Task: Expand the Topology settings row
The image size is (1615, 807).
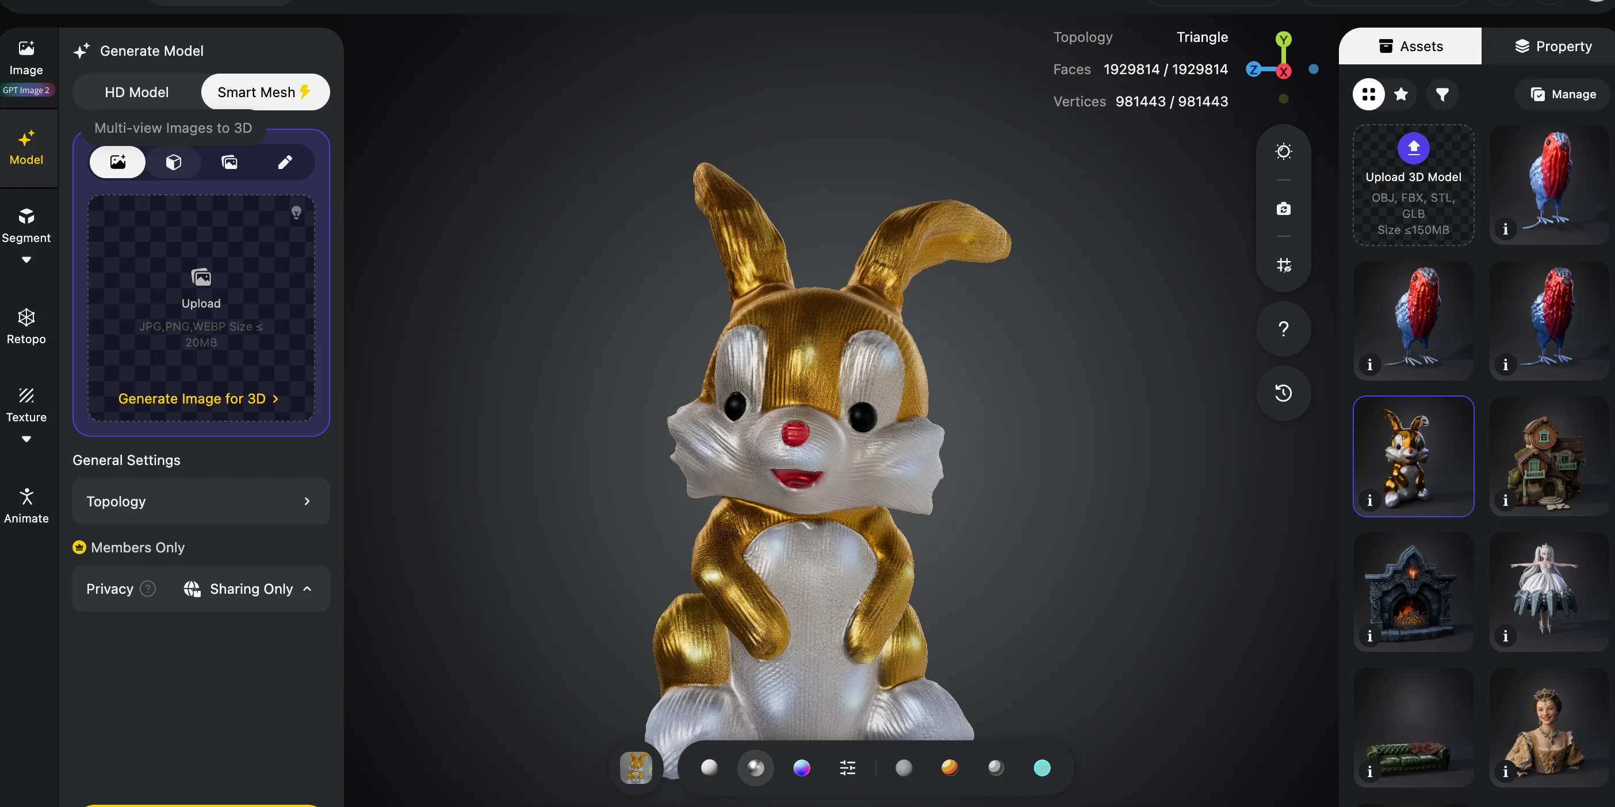Action: pyautogui.click(x=201, y=501)
